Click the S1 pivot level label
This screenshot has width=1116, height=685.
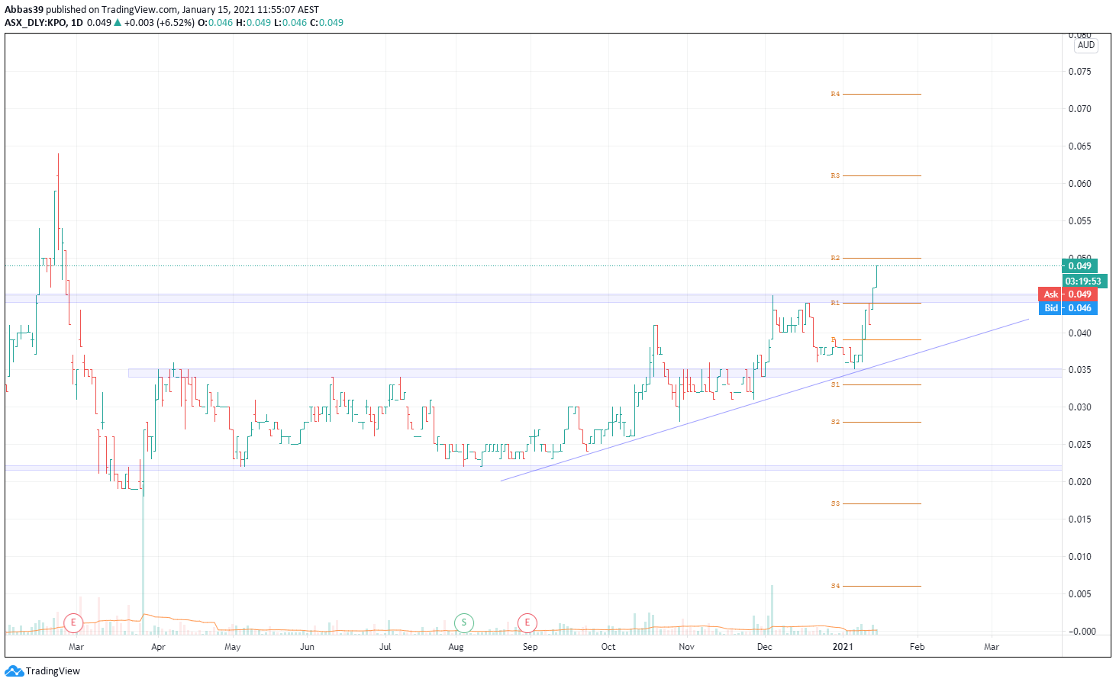(835, 384)
